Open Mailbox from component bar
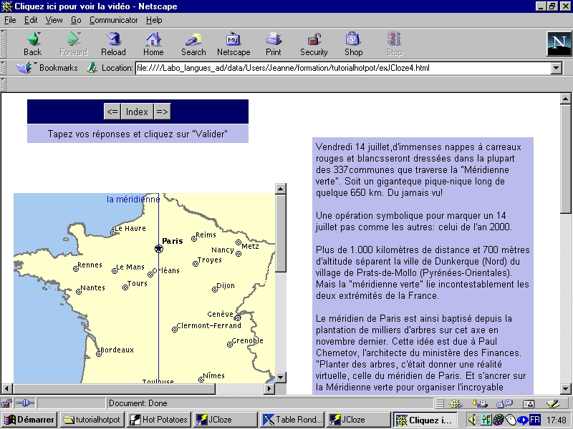This screenshot has width=573, height=429. 480,403
